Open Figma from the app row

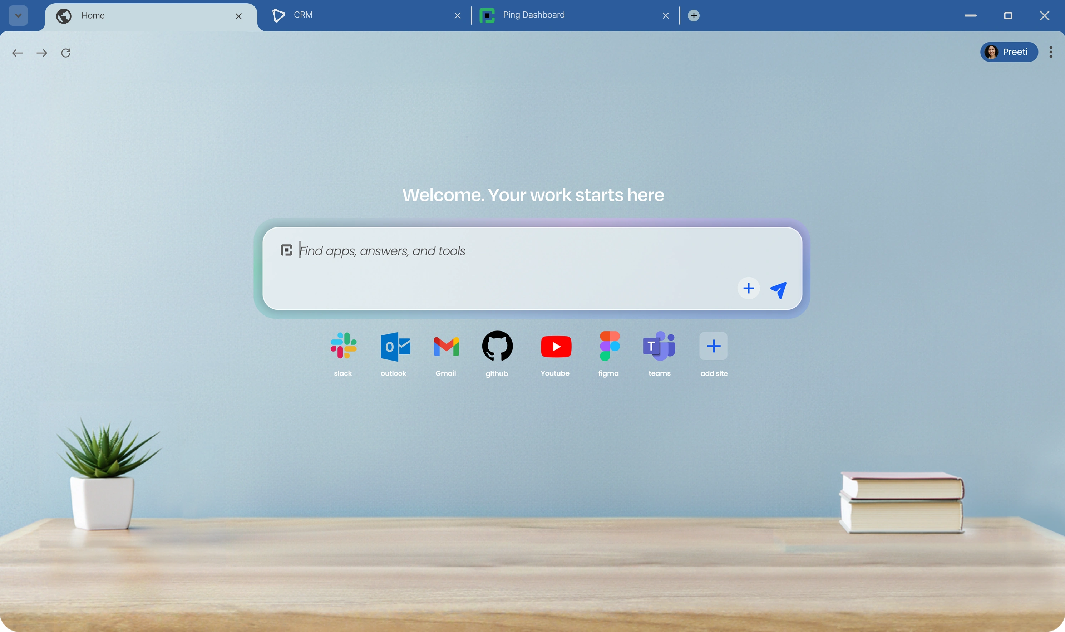(608, 346)
